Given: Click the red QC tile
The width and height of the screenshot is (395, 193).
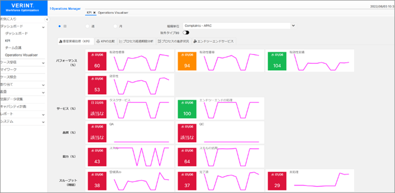Looking at the screenshot, I should (x=187, y=133).
